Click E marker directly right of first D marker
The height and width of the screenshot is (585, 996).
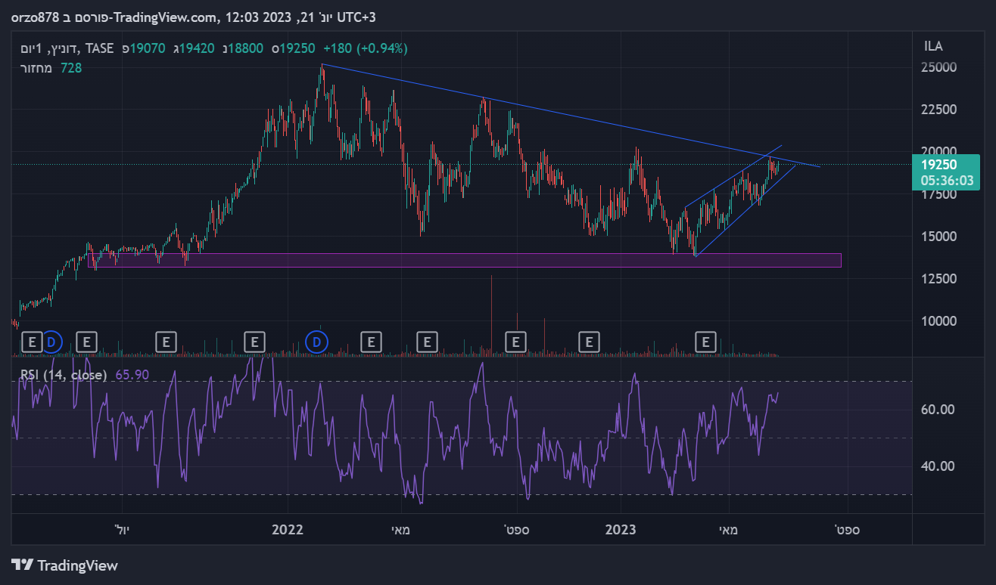[86, 342]
